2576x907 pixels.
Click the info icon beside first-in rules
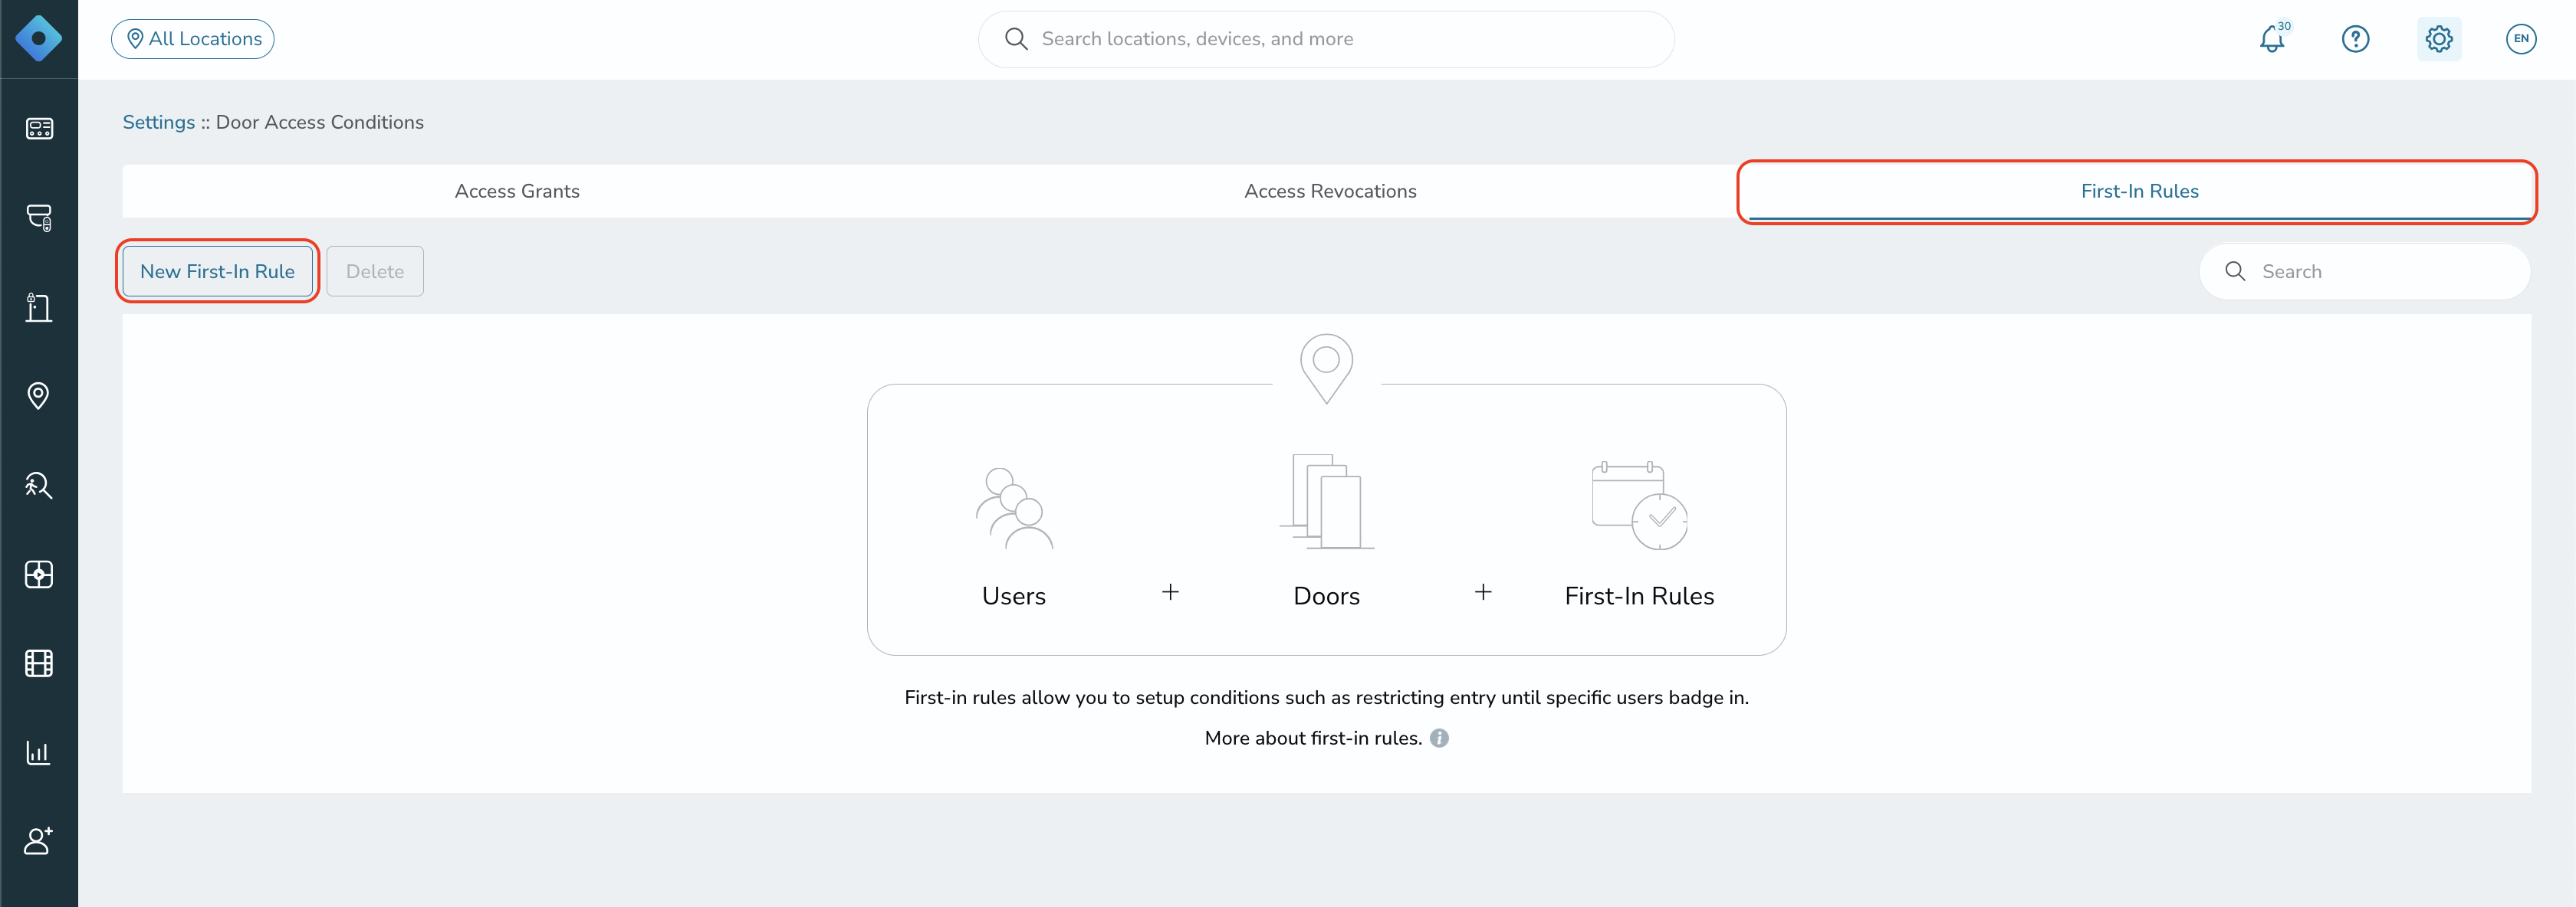[1439, 738]
